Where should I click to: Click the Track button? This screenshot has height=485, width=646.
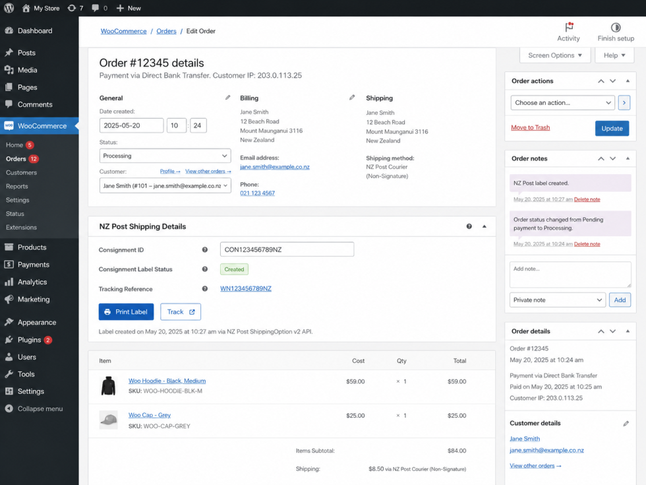click(x=181, y=311)
